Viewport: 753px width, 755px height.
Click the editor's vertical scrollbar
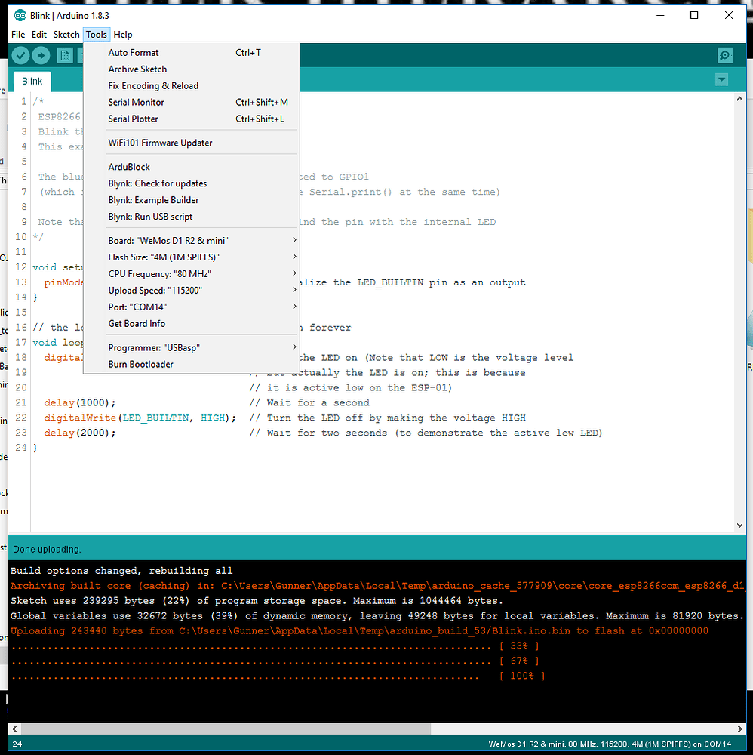740,302
